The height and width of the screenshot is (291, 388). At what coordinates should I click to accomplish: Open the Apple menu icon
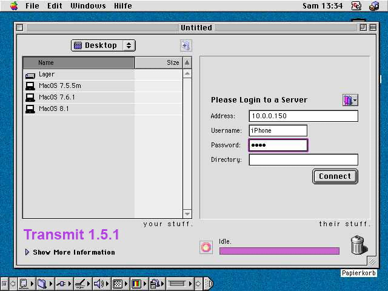[13, 6]
